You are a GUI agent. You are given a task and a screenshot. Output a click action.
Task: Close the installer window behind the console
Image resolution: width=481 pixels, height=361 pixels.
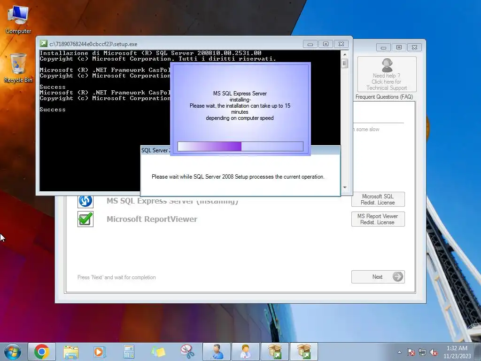pos(414,47)
